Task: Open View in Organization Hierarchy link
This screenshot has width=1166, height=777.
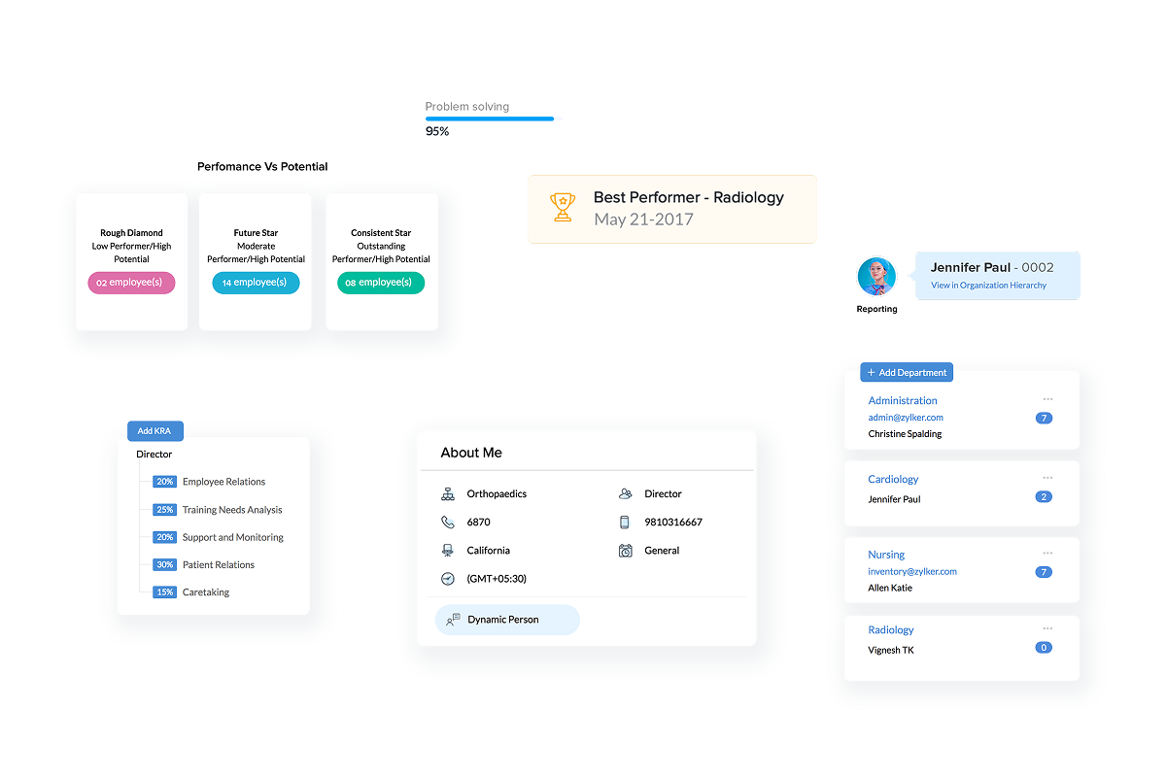Action: [x=988, y=286]
